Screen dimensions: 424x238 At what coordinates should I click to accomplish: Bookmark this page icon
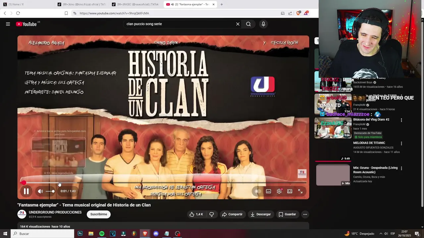tap(66, 13)
